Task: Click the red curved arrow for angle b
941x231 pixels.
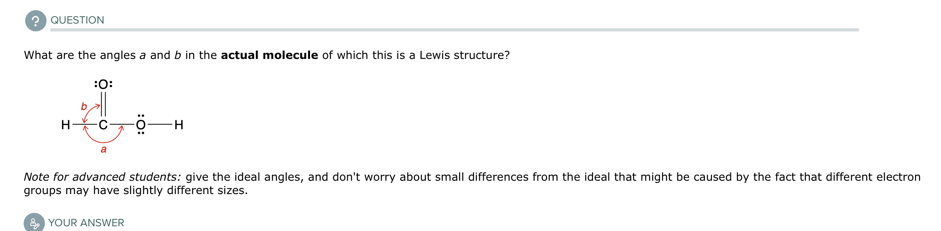Action: click(89, 112)
